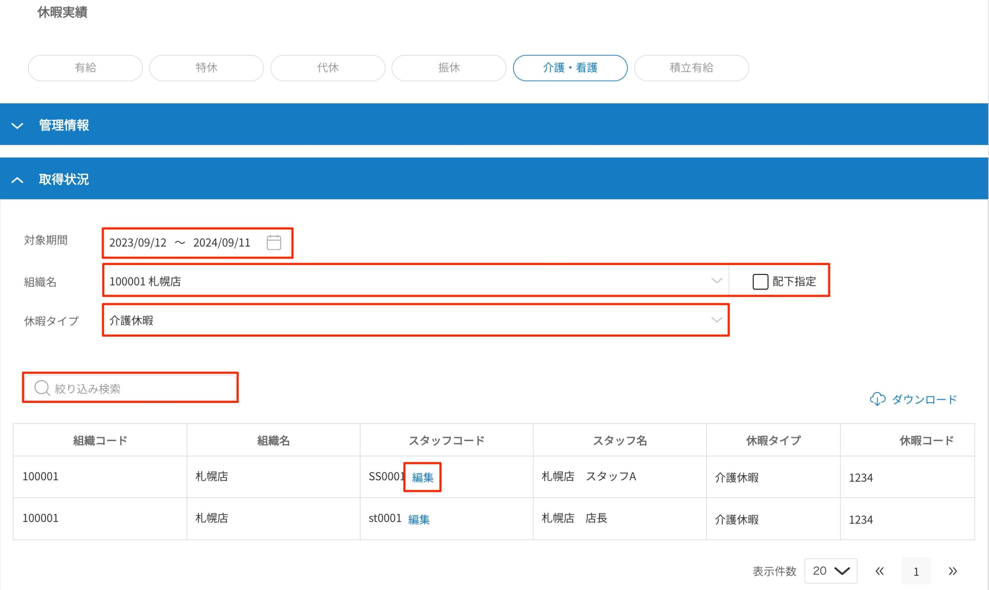
Task: Go to next pages with double-right arrow
Action: coord(952,571)
